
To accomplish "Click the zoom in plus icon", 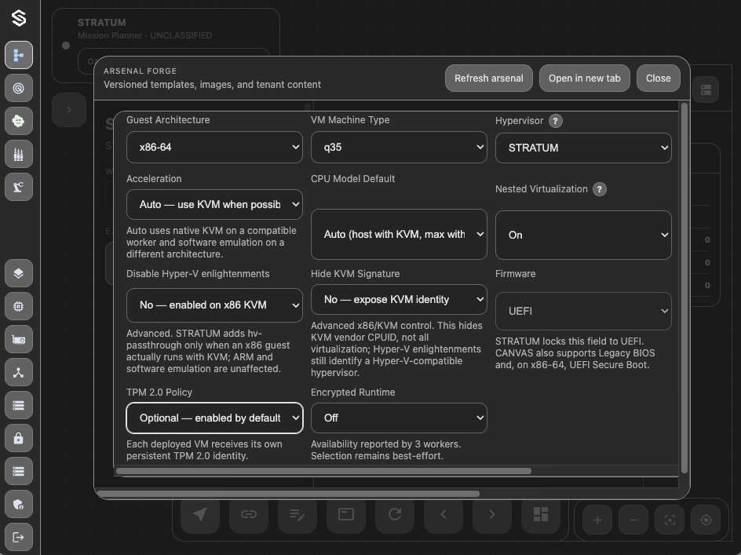I will (x=597, y=520).
